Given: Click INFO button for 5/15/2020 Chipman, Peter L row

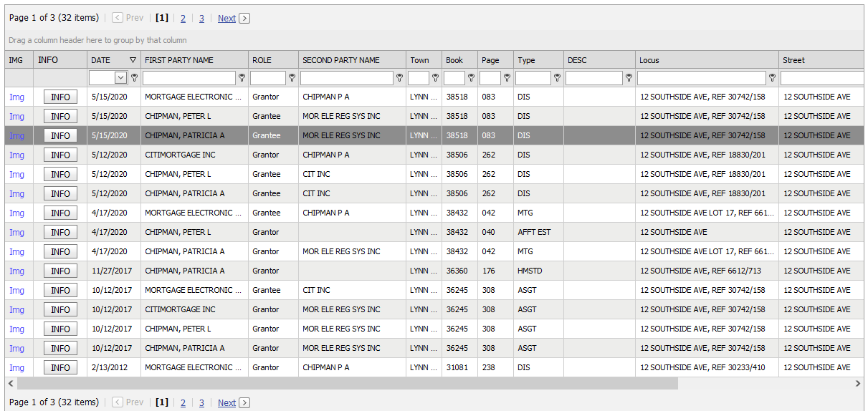Looking at the screenshot, I should point(60,116).
